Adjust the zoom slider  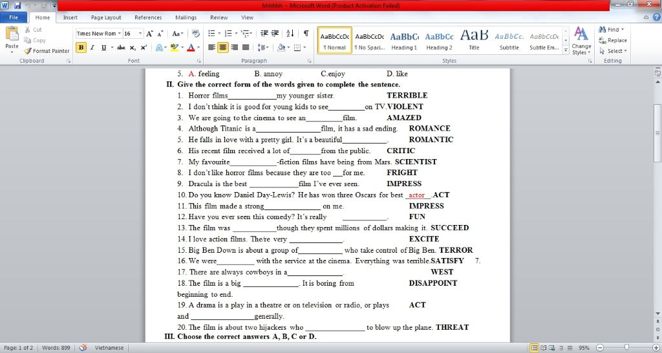point(626,348)
